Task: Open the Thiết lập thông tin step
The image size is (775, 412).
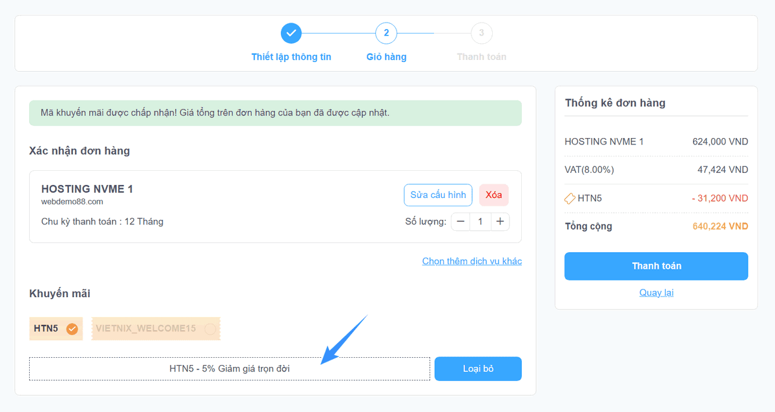Action: click(291, 57)
